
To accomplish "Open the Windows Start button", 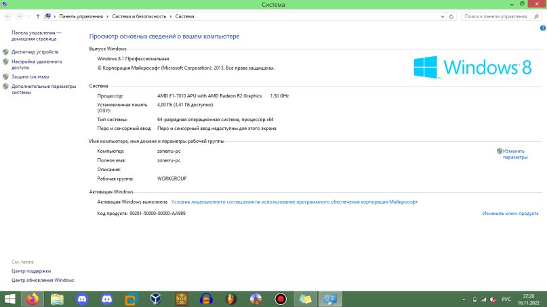I will 9,299.
